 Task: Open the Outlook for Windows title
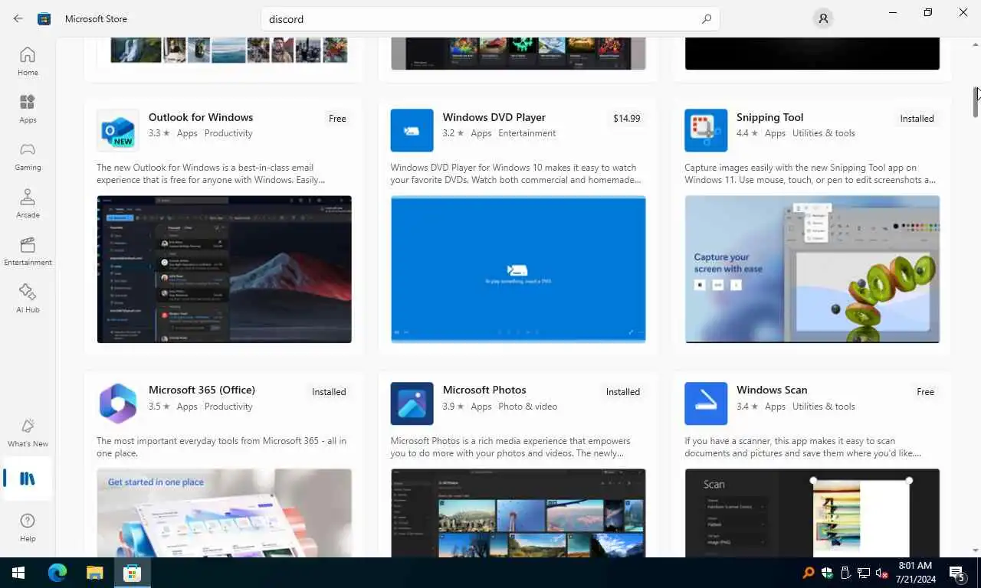click(201, 117)
